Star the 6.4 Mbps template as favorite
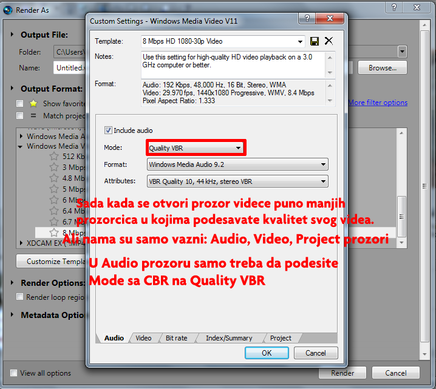This screenshot has height=389, width=436. [x=54, y=211]
